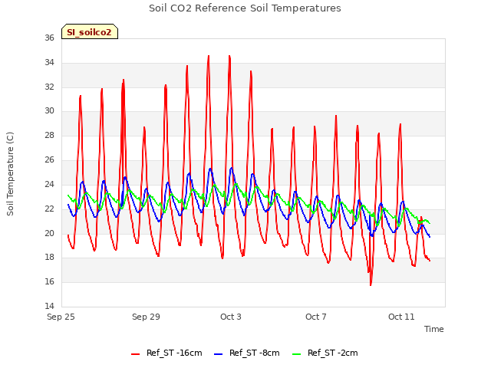Image resolution: width=491 pixels, height=368 pixels.
Task: Click the 28 y-axis tick label
Action: [x=49, y=135]
